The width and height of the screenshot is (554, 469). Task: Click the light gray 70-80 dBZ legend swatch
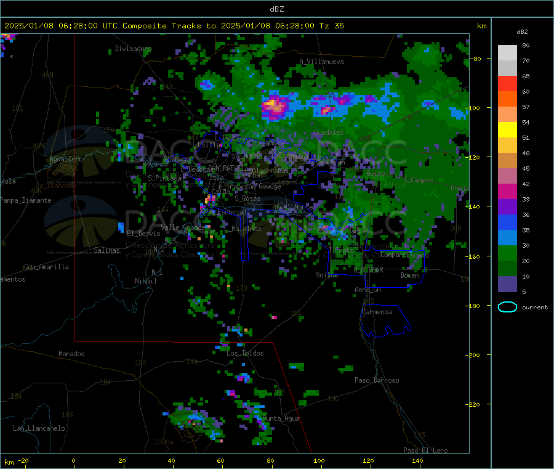[507, 53]
